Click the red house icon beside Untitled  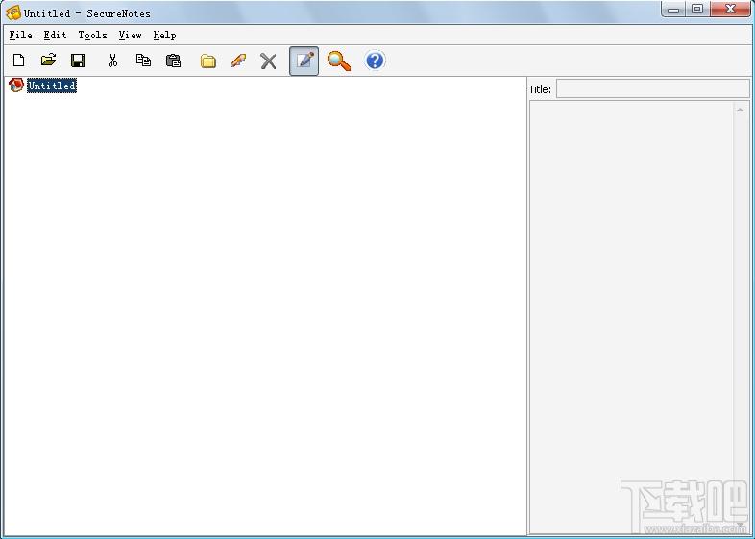point(16,86)
